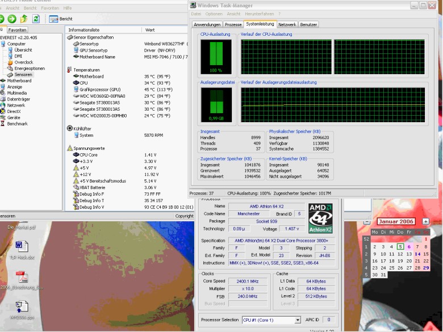Switch to Anwendungen tab in Task-Manager
The image size is (443, 332).
[207, 24]
